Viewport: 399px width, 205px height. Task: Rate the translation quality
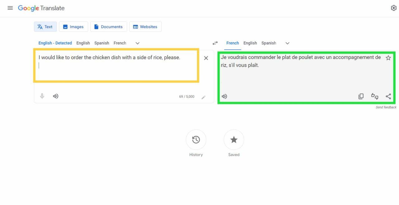click(x=374, y=96)
